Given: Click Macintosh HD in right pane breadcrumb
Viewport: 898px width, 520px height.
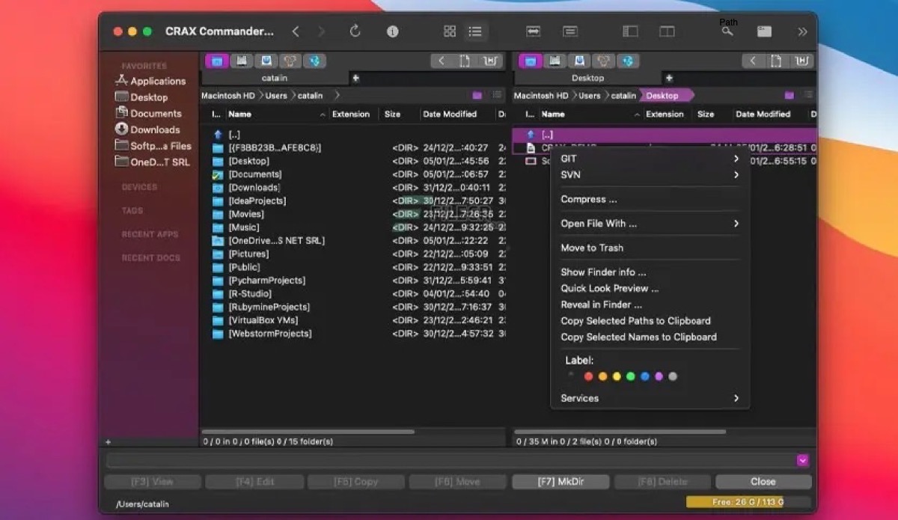Looking at the screenshot, I should 541,95.
